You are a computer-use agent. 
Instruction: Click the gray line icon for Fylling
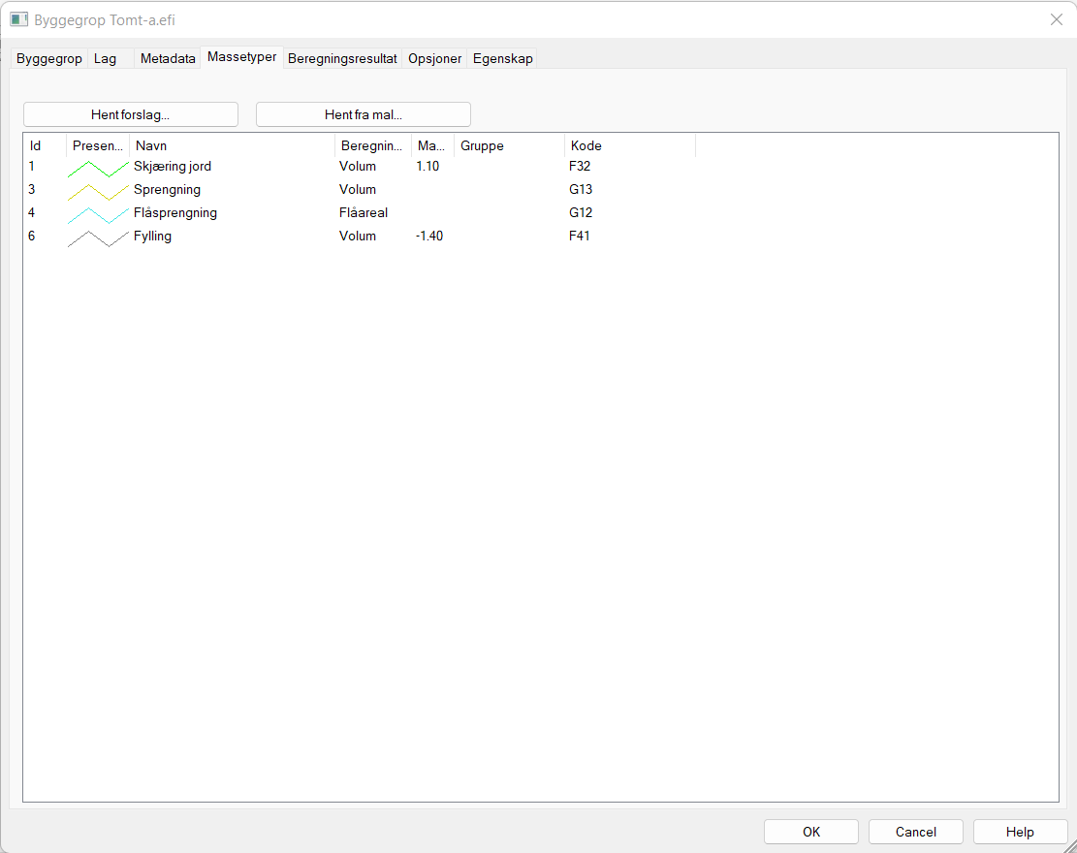tap(98, 237)
